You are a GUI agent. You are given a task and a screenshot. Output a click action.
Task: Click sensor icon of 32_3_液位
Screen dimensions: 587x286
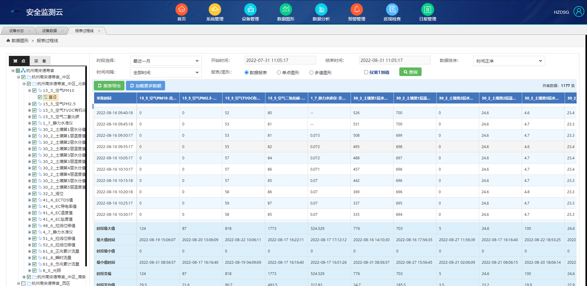click(x=40, y=194)
